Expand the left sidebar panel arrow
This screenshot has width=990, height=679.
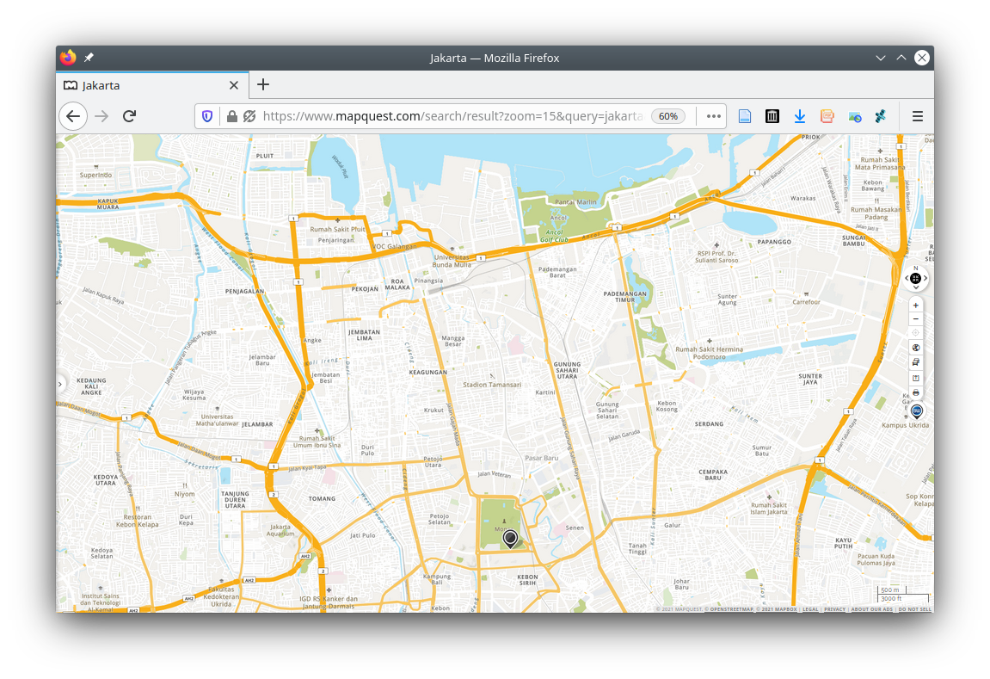[61, 383]
